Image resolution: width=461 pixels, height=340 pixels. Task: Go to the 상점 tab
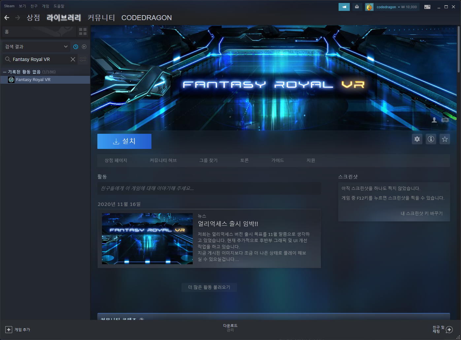[33, 18]
